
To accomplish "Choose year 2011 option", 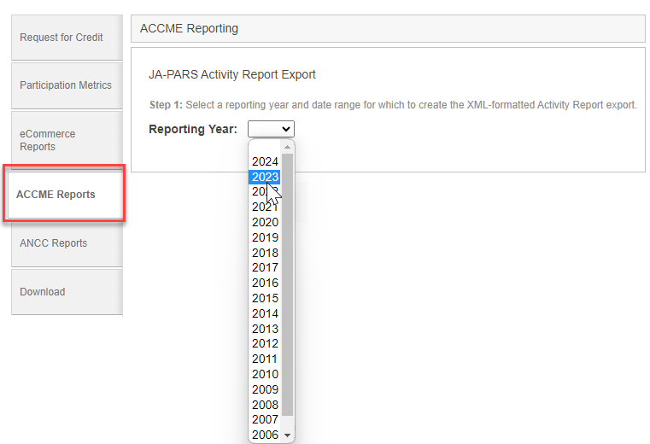I will 266,359.
